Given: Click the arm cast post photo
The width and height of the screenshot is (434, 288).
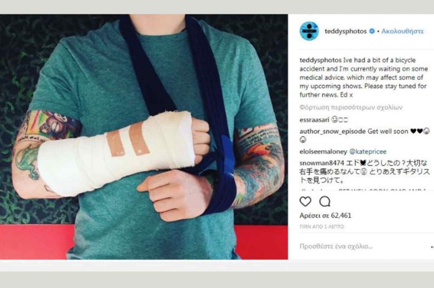Looking at the screenshot, I should tap(144, 137).
